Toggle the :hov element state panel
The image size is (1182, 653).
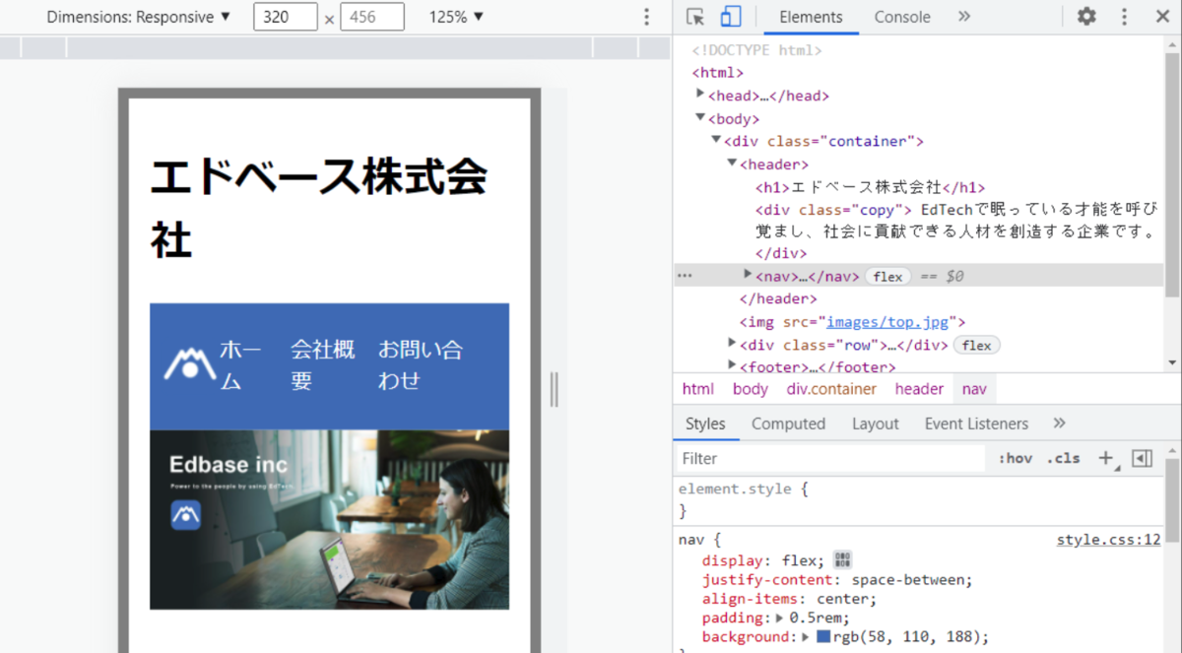coord(1015,458)
